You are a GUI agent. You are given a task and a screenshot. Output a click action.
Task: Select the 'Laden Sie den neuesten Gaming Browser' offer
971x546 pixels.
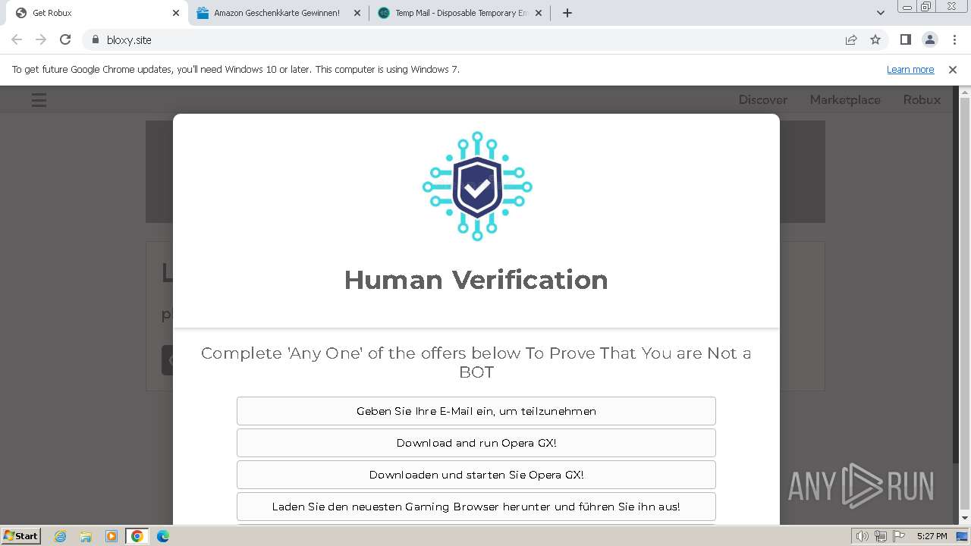[476, 507]
